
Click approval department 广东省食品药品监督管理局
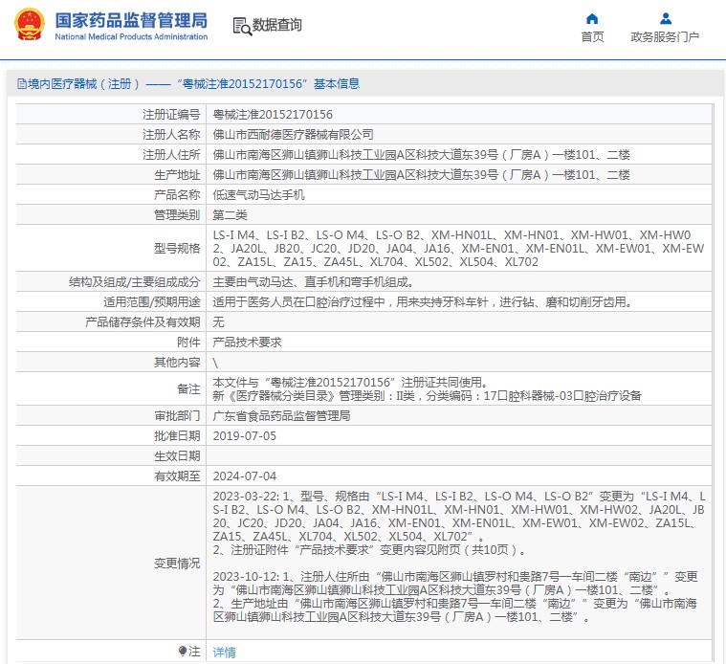click(x=281, y=416)
